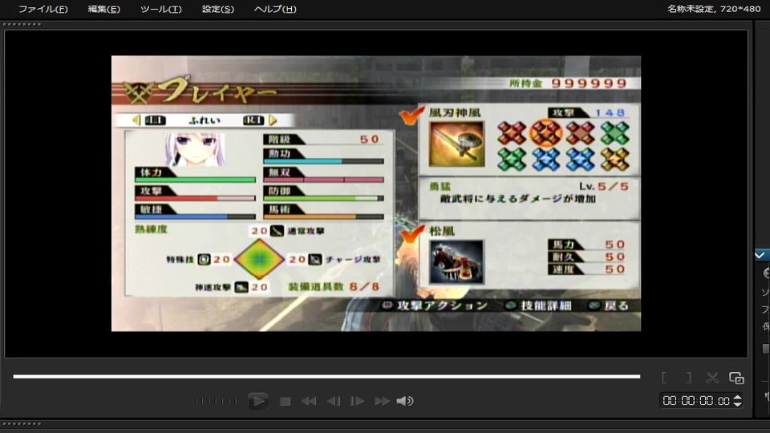Open the ファイル(F) menu
The image size is (770, 433).
(43, 9)
